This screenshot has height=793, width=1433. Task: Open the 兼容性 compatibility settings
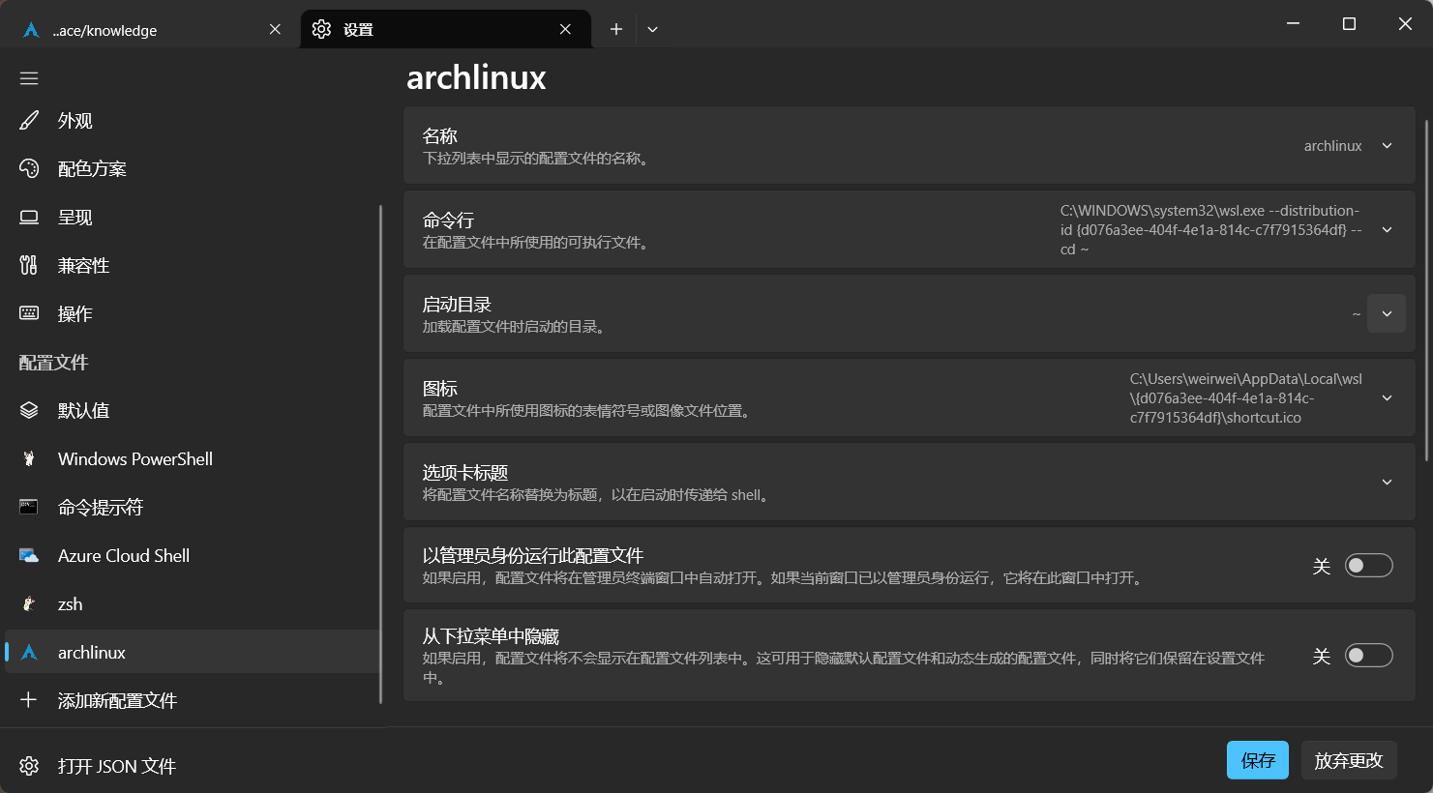point(83,266)
